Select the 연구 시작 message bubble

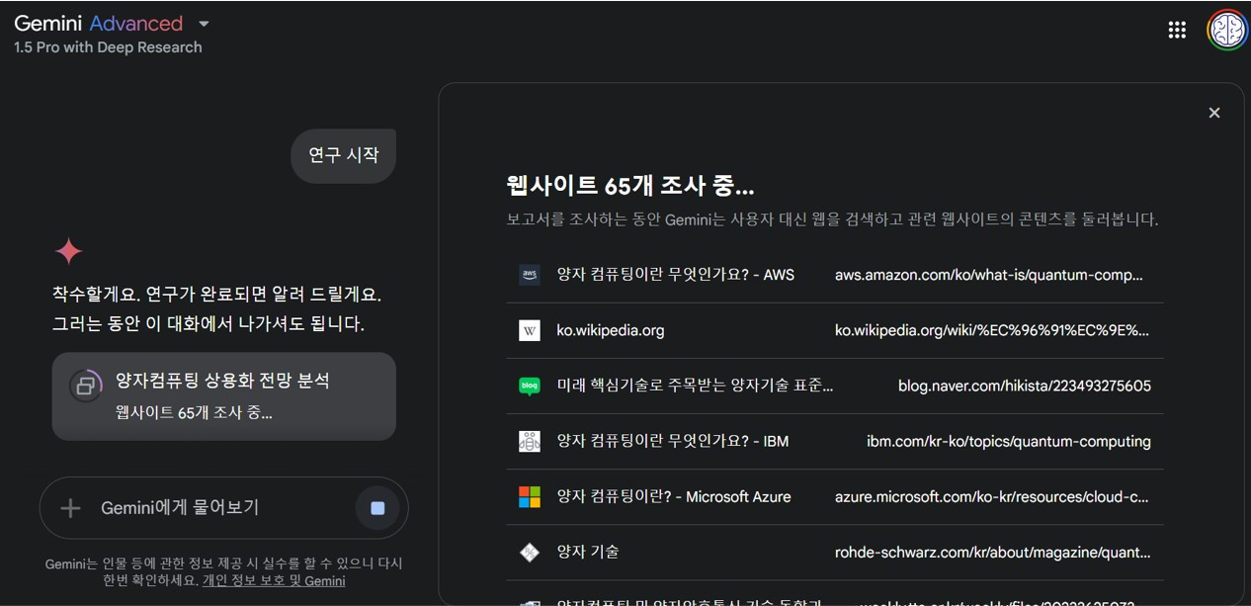343,155
